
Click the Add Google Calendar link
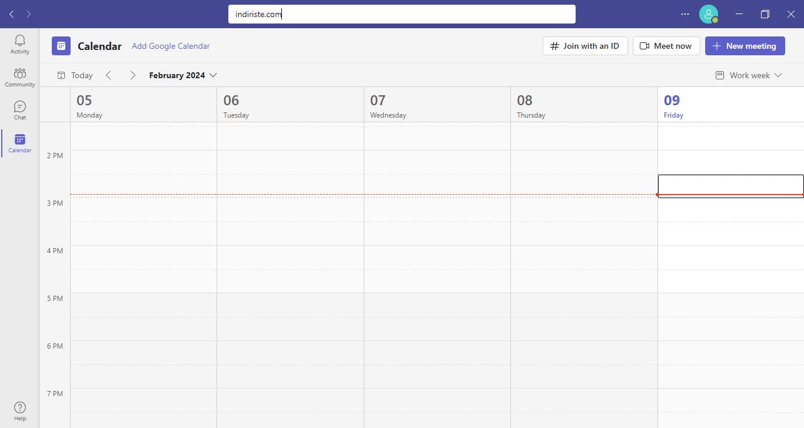point(171,46)
